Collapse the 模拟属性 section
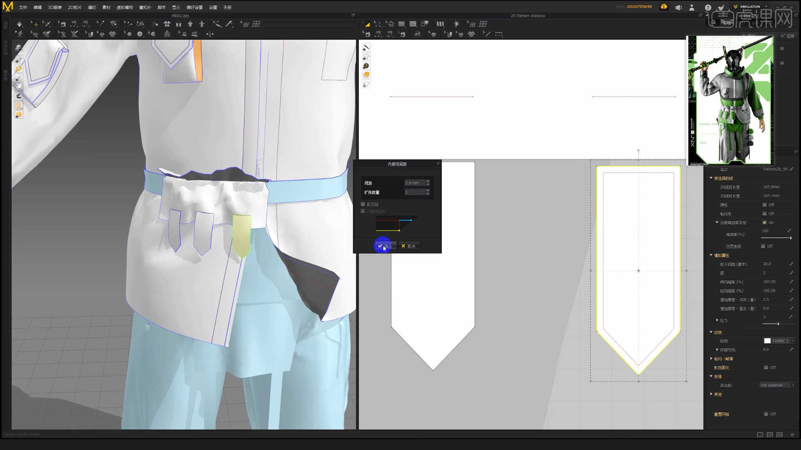801x450 pixels. coord(711,255)
